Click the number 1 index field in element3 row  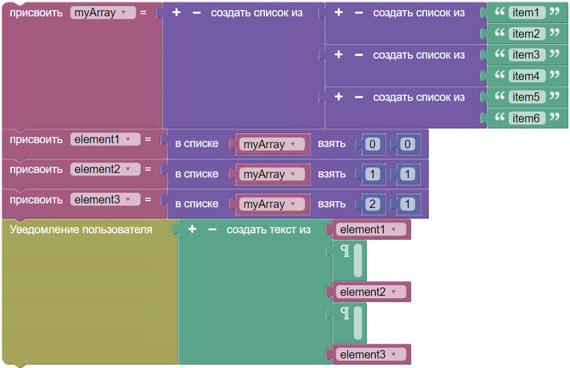click(407, 204)
